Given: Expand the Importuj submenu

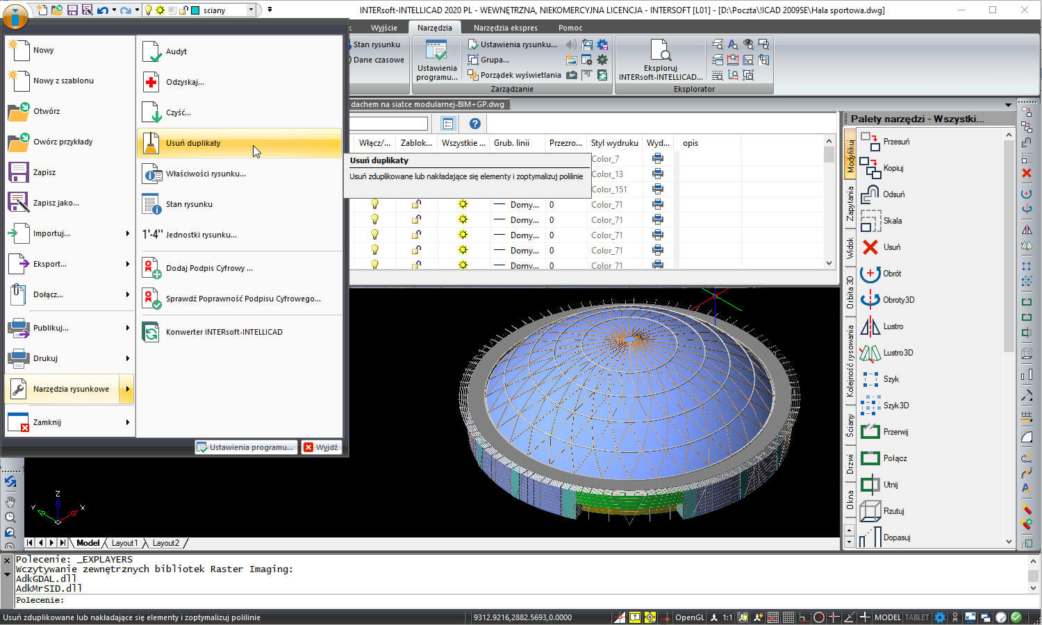Looking at the screenshot, I should pos(69,233).
